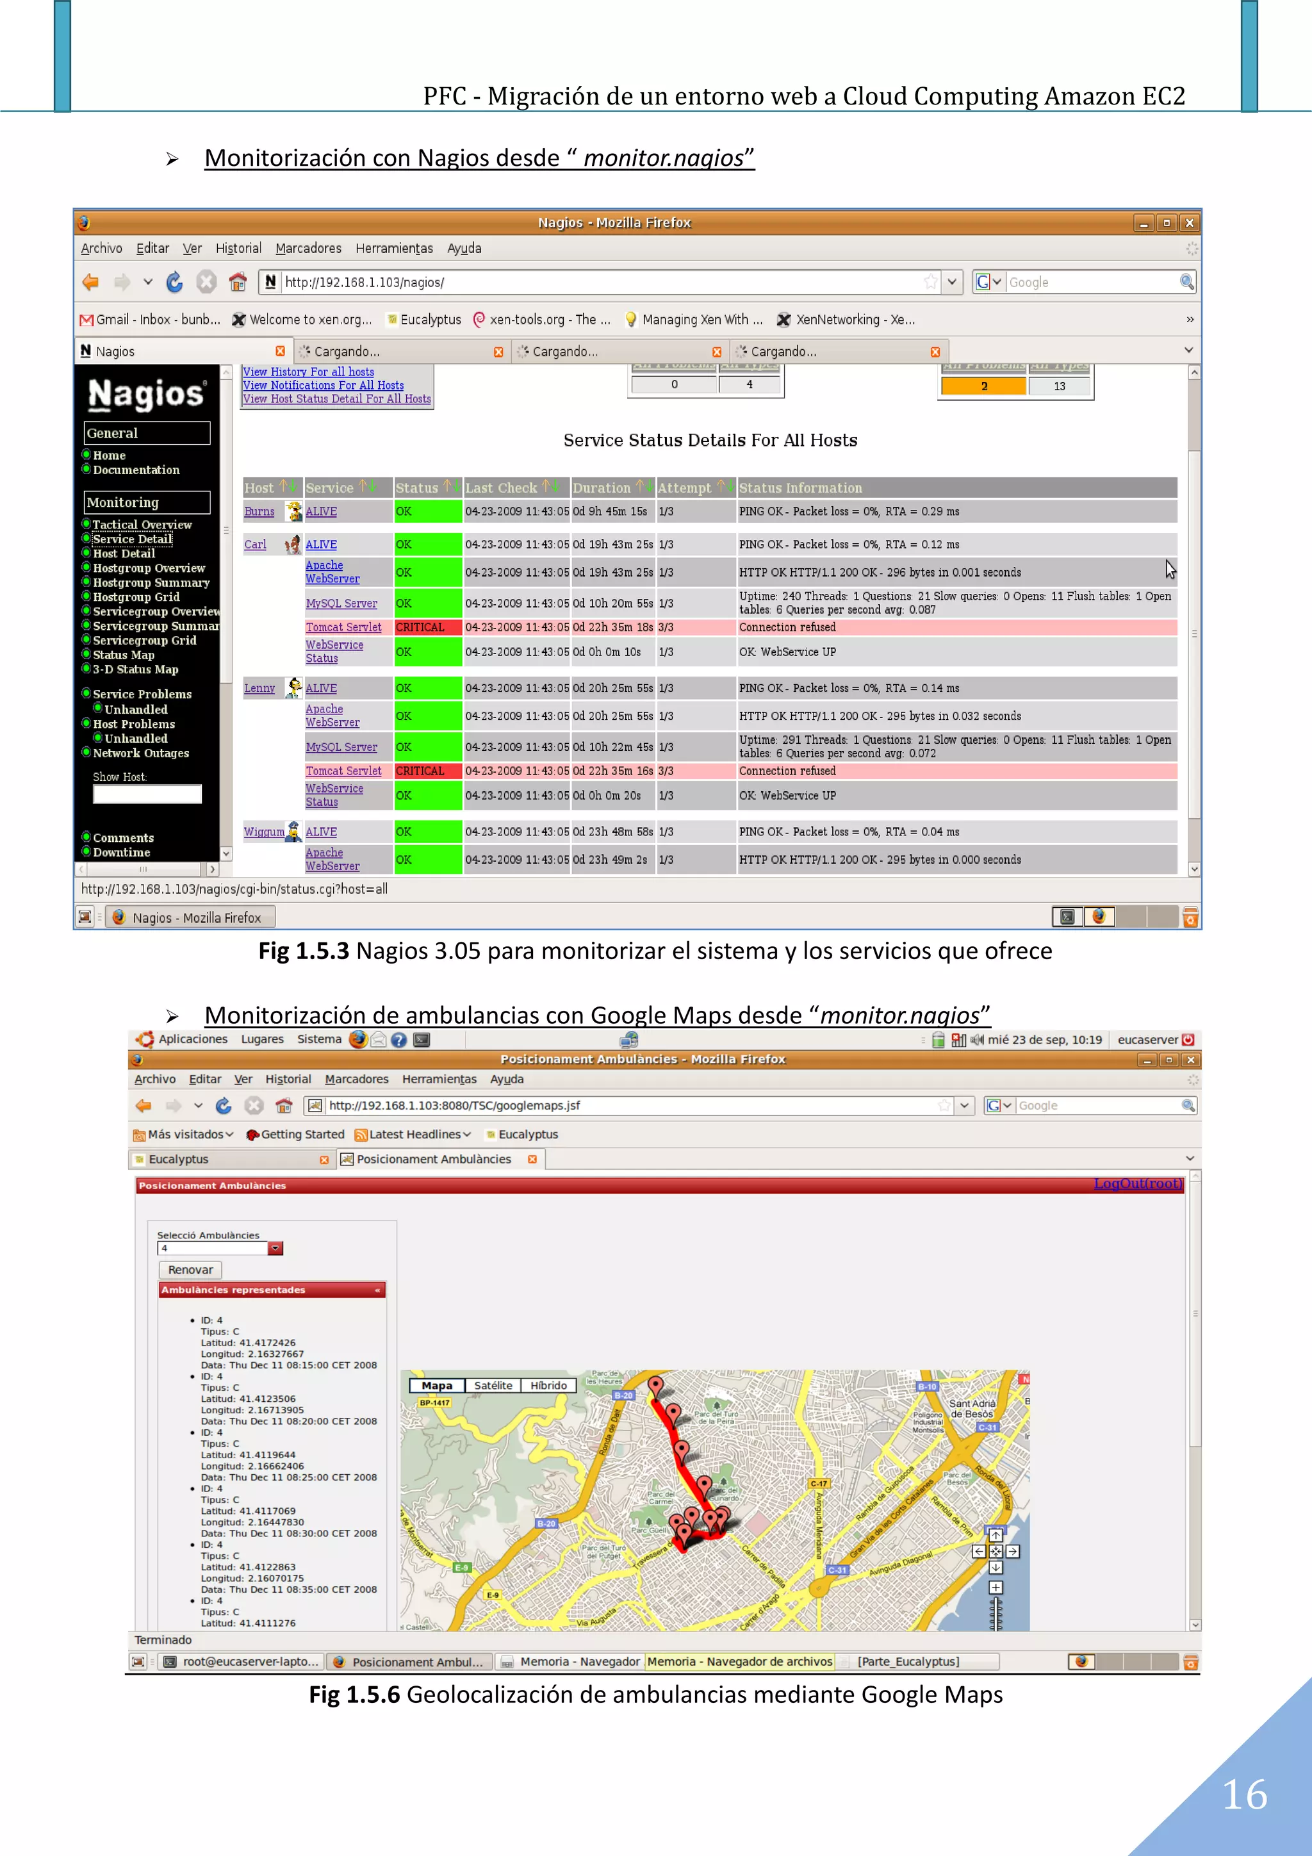Expand bookmarks overflow chevron in Nagios window
Screen dimensions: 1312x1856
click(1190, 319)
